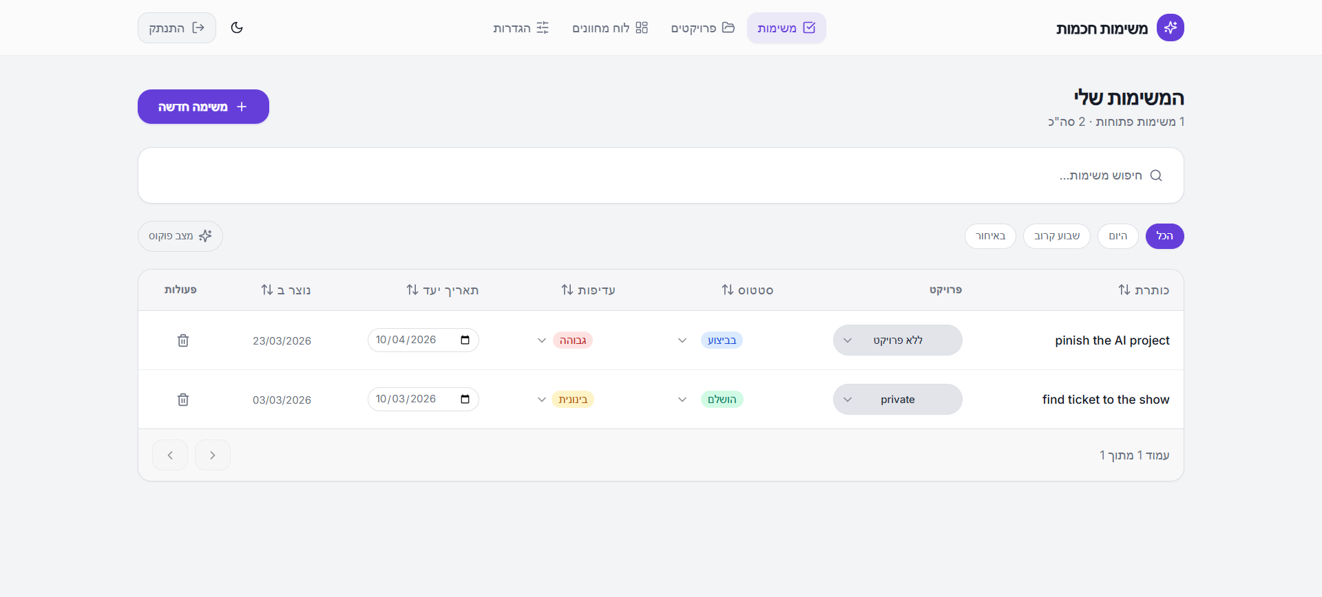Image resolution: width=1322 pixels, height=597 pixels.
Task: Open project dropdown showing ללא פרויקט
Action: 897,340
